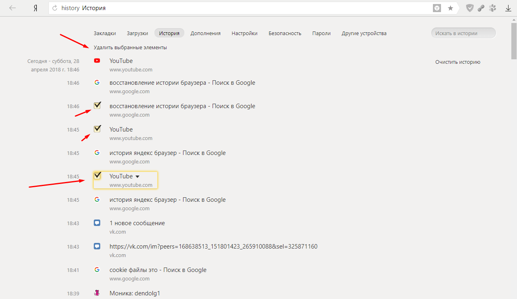Click Google favicon beside 'cookie файлы это'

(97, 270)
